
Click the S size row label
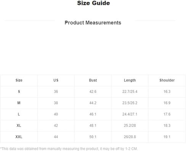pos(19,92)
